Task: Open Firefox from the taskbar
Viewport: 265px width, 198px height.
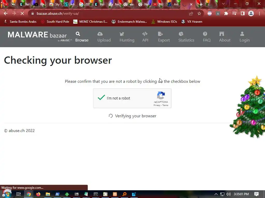Action: [38, 194]
